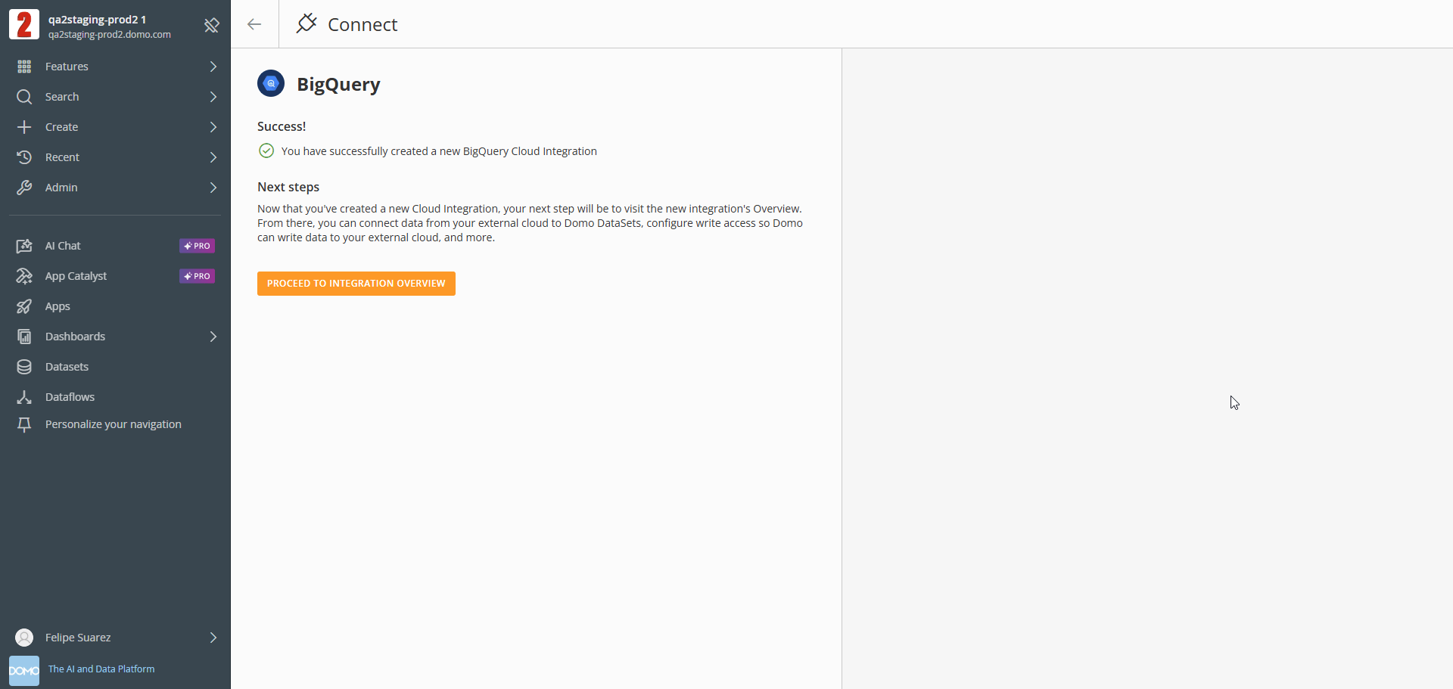This screenshot has width=1453, height=689.
Task: Navigate to Dataflows in the sidebar
Action: (115, 397)
